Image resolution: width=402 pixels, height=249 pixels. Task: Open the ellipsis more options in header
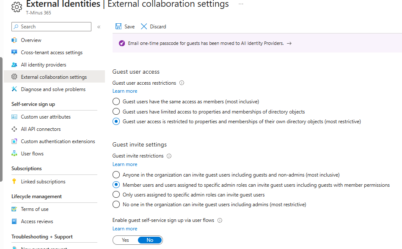(241, 4)
